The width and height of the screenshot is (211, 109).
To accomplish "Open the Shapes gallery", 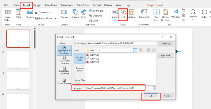I will [x=75, y=14].
